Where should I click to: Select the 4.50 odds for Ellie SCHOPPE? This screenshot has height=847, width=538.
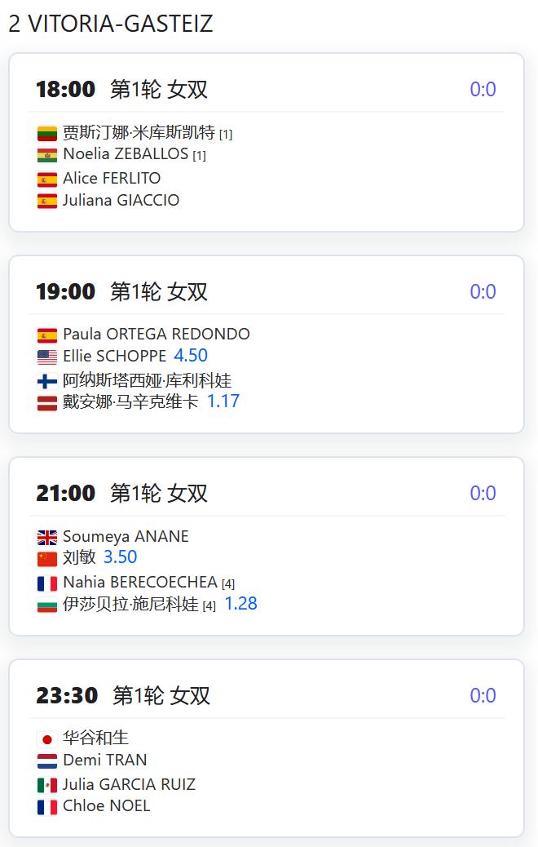[x=191, y=356]
